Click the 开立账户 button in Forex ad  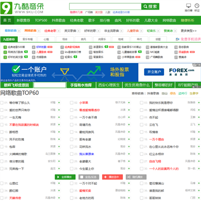(x=154, y=72)
